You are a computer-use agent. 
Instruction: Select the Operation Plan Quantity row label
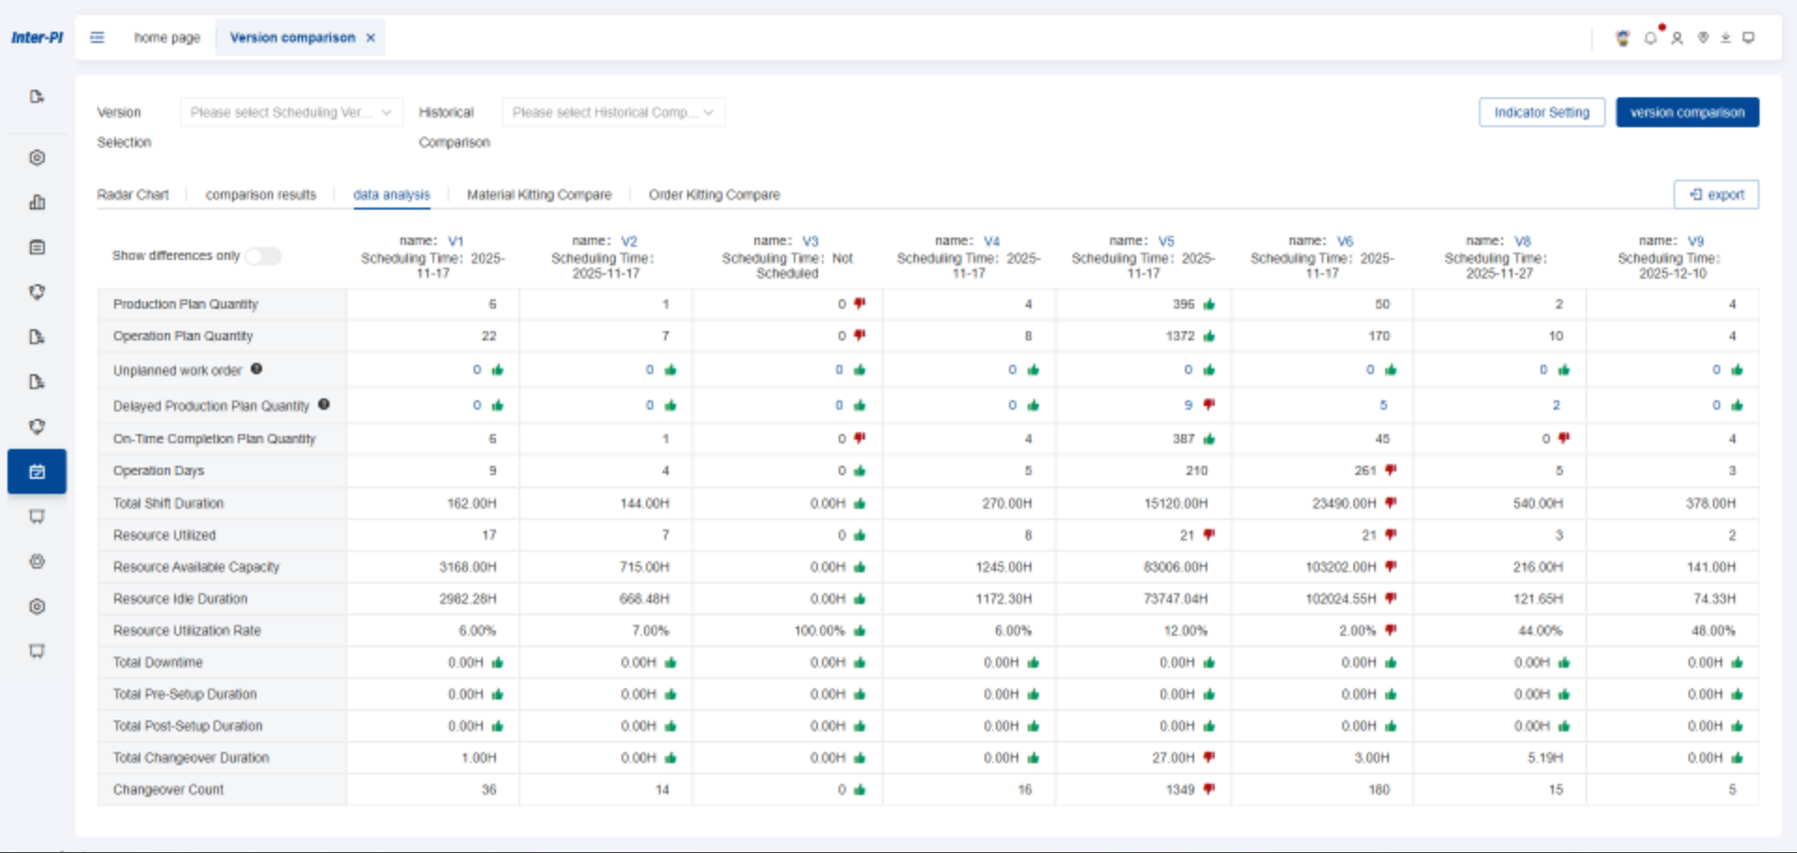[183, 336]
